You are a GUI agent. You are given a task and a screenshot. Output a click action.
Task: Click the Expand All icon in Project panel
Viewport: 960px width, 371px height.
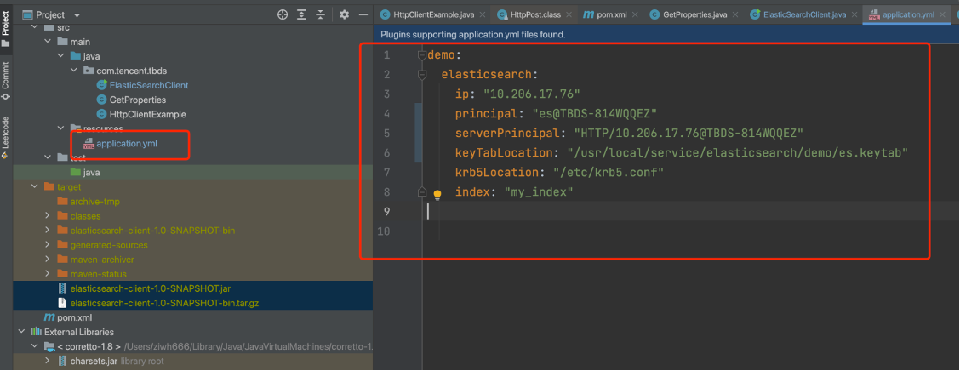[301, 14]
